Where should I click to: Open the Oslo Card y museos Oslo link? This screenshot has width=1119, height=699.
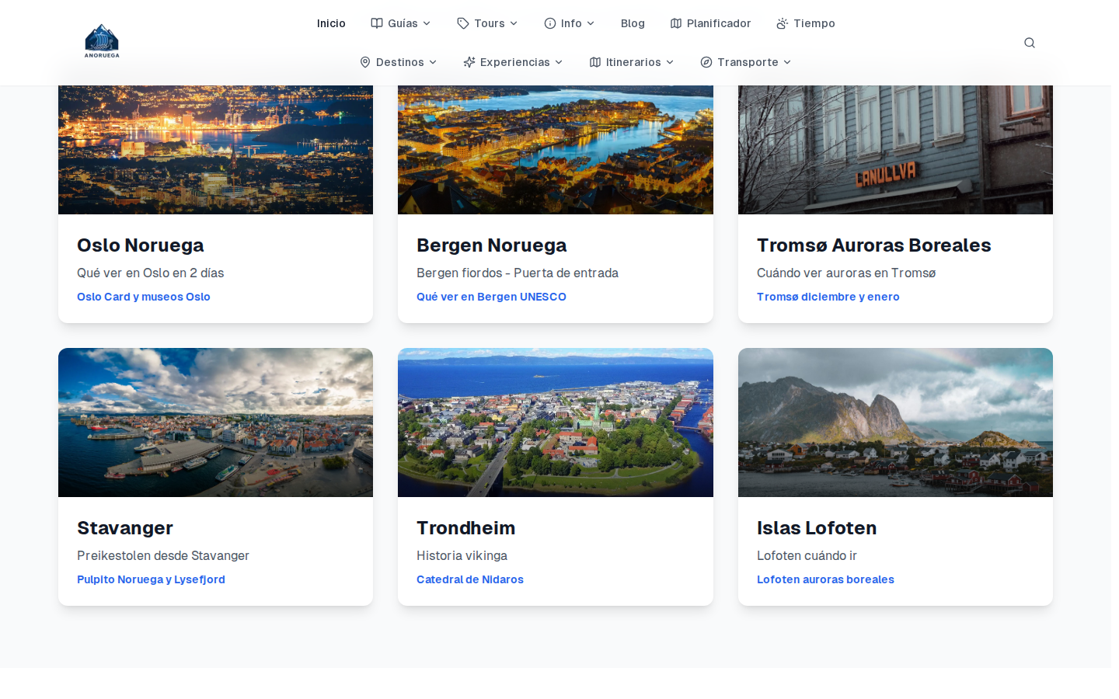pyautogui.click(x=143, y=297)
